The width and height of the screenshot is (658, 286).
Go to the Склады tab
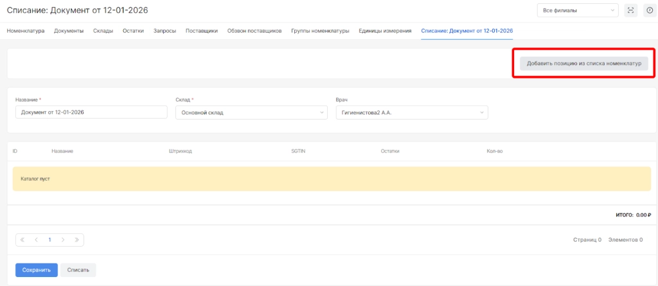tap(103, 31)
